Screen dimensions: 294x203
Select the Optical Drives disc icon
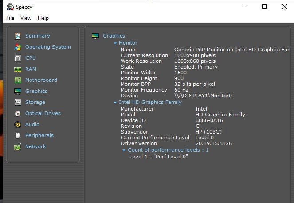tap(18, 114)
